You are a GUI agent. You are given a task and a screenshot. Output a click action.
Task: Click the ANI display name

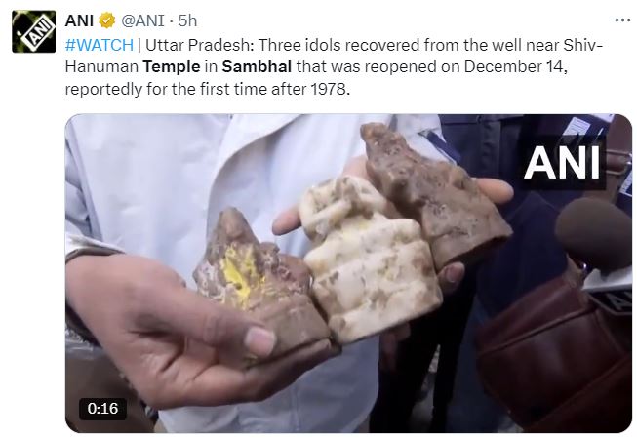coord(79,20)
